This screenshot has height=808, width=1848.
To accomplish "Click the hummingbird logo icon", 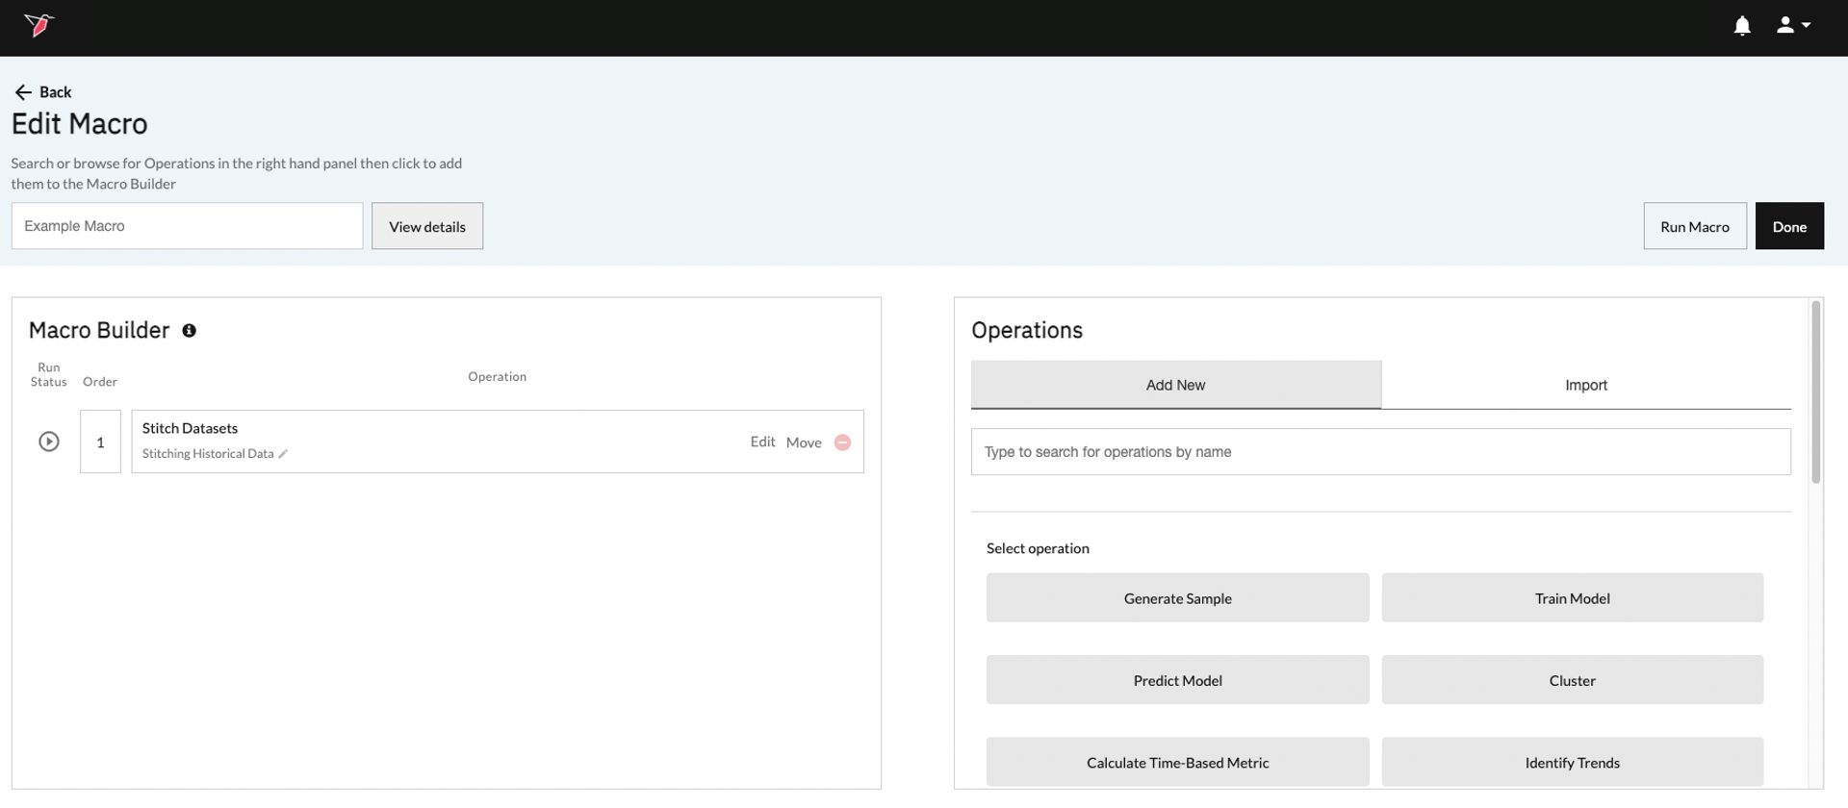I will tap(39, 25).
